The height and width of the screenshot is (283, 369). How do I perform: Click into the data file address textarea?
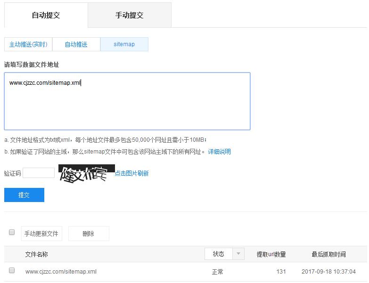127,101
